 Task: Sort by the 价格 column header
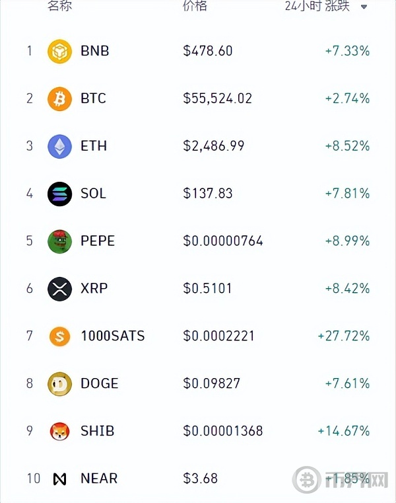tap(195, 6)
